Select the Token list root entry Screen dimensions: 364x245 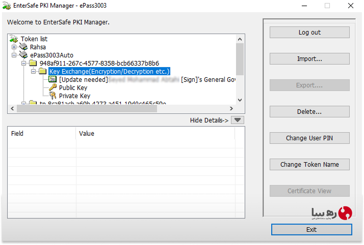tap(34, 39)
